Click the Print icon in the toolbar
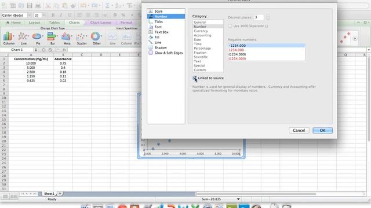Screen dimensions: 371x208 [x=38, y=5]
